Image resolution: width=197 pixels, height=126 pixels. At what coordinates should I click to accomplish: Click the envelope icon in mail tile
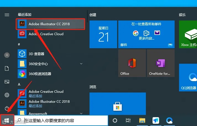157,33
